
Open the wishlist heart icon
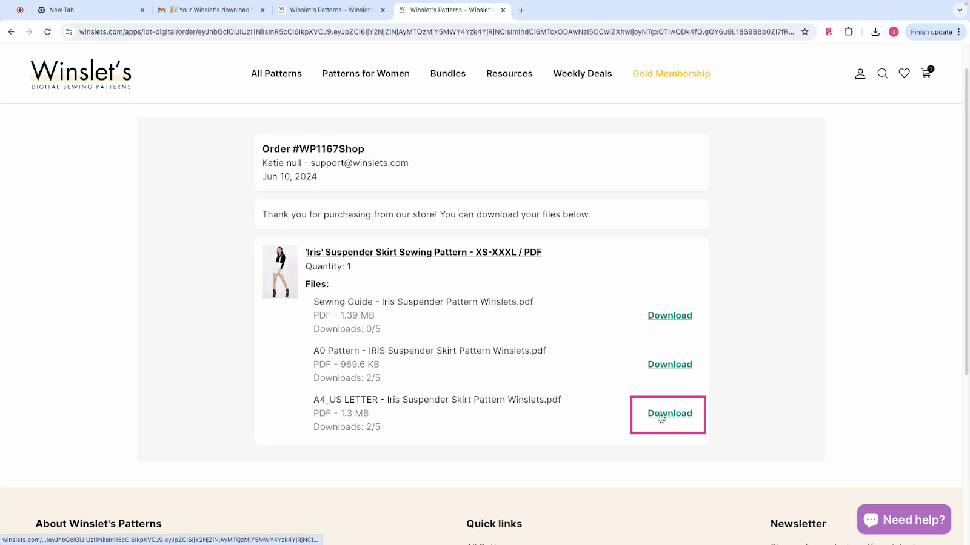pyautogui.click(x=904, y=74)
